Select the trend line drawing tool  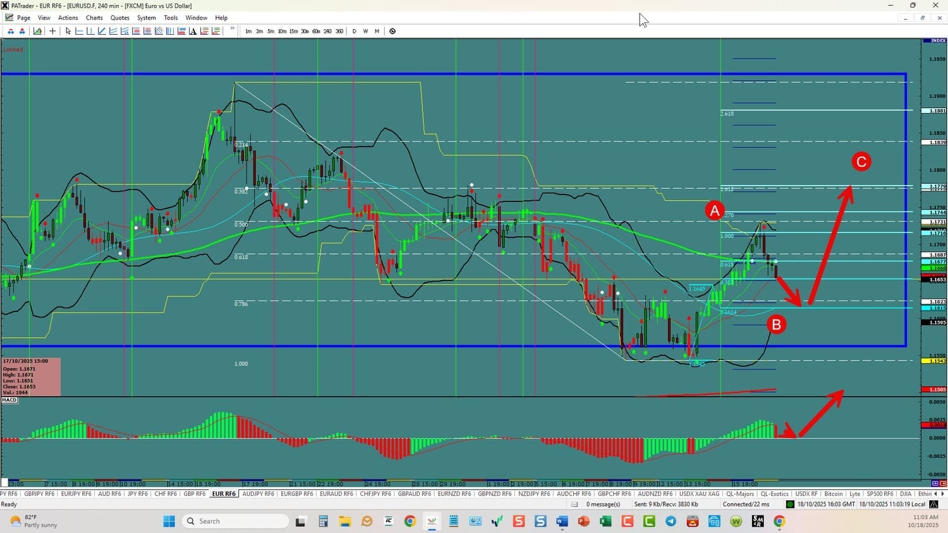[x=102, y=31]
